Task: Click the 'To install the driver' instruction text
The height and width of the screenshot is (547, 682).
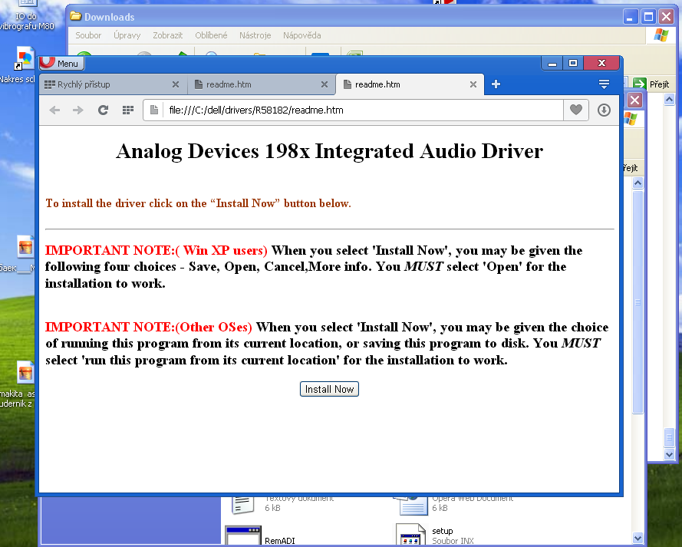Action: tap(198, 203)
